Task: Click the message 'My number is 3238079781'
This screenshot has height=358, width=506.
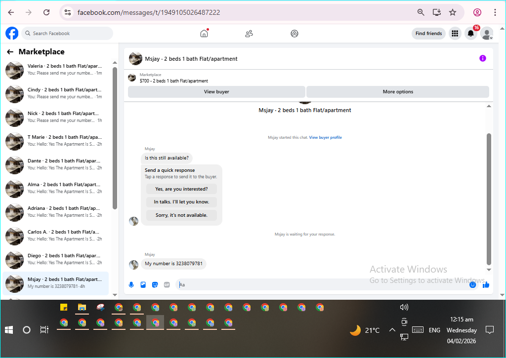Action: click(173, 264)
